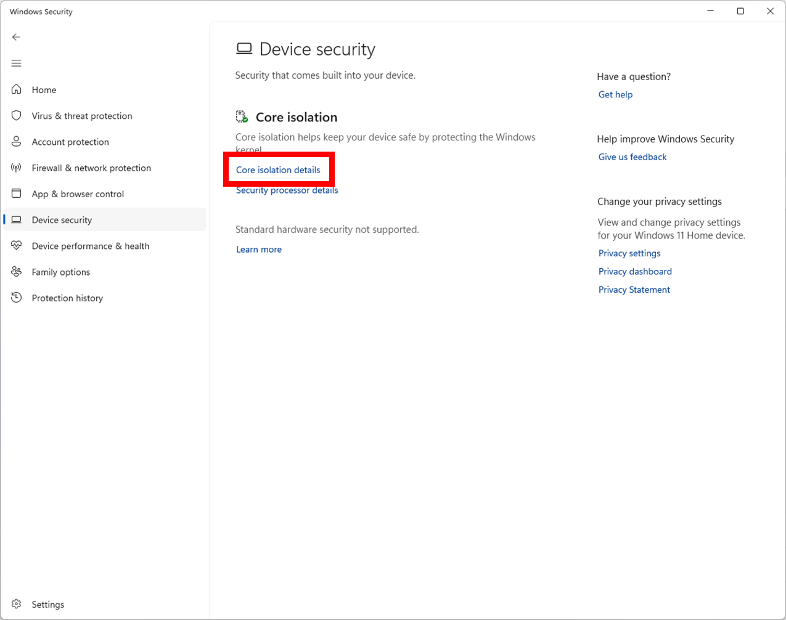Screen dimensions: 786x620
Task: Click the Family options people icon
Action: (x=17, y=272)
